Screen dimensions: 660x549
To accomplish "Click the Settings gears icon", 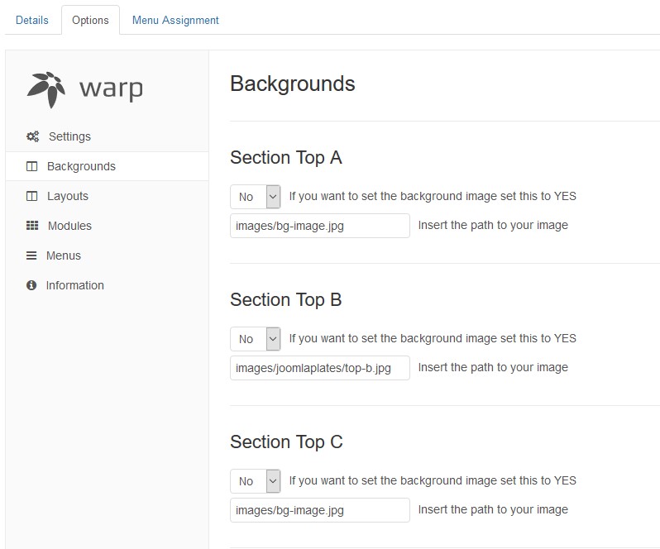I will 32,136.
